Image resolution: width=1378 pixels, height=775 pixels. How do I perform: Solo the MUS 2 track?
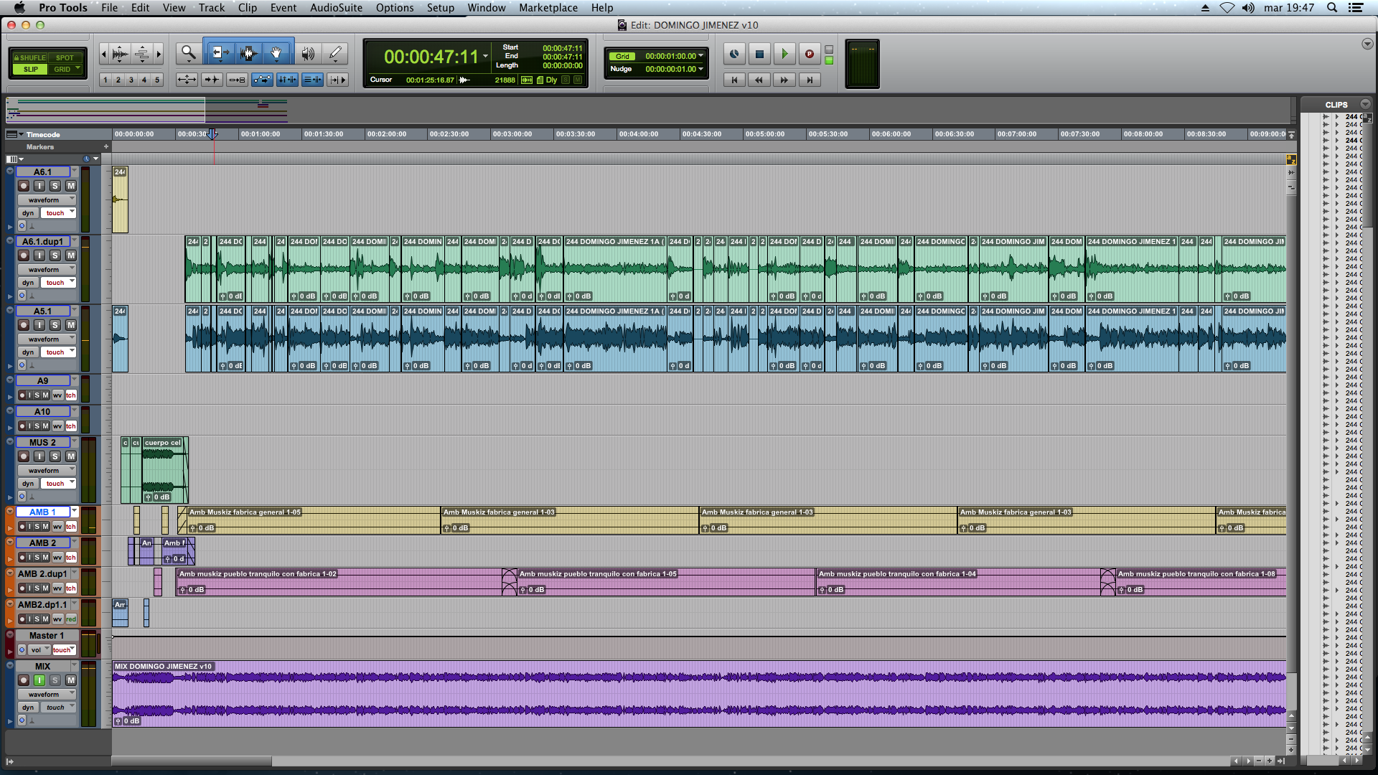(x=55, y=456)
